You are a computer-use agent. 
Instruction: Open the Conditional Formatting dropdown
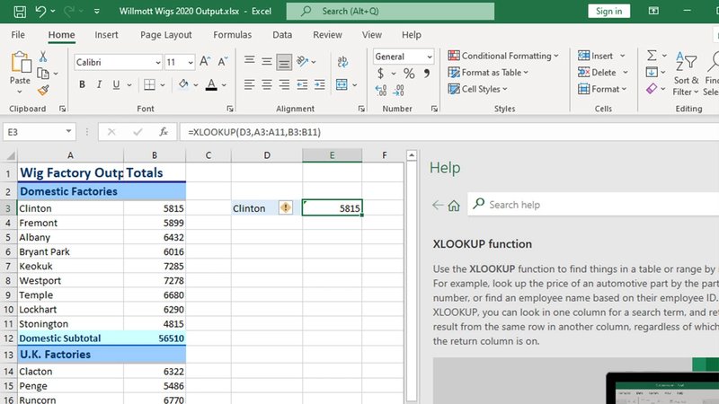[x=509, y=56]
